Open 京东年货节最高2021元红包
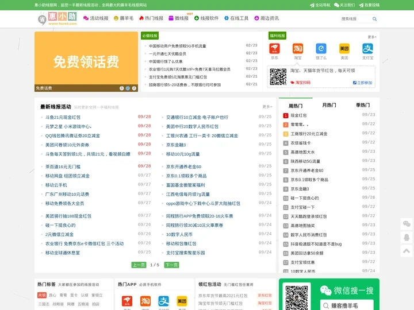 pyautogui.click(x=223, y=296)
